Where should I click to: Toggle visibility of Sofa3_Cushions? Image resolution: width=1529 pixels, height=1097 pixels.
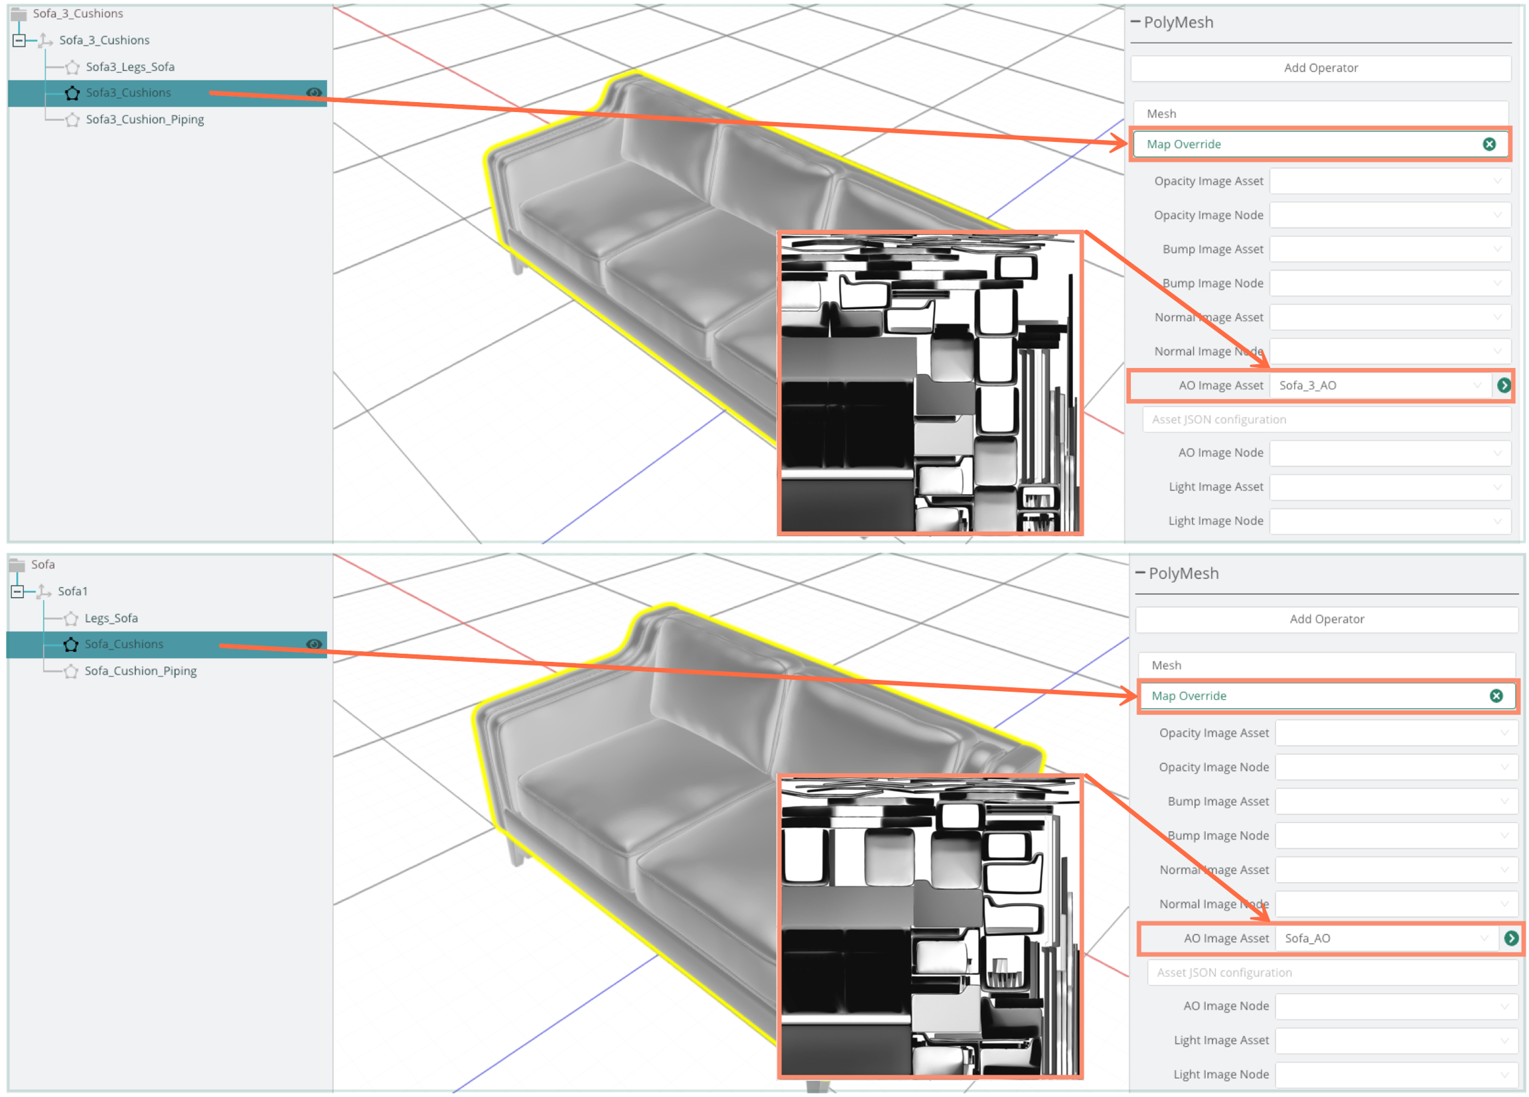point(314,93)
